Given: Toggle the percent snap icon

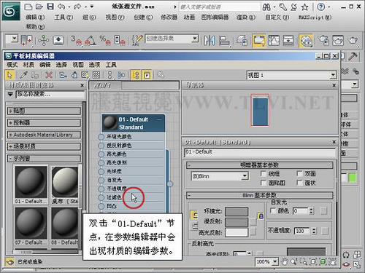Looking at the screenshot, I should click(x=105, y=40).
